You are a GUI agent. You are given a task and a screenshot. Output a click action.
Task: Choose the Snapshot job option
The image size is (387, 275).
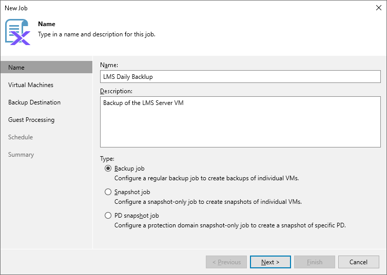point(108,192)
